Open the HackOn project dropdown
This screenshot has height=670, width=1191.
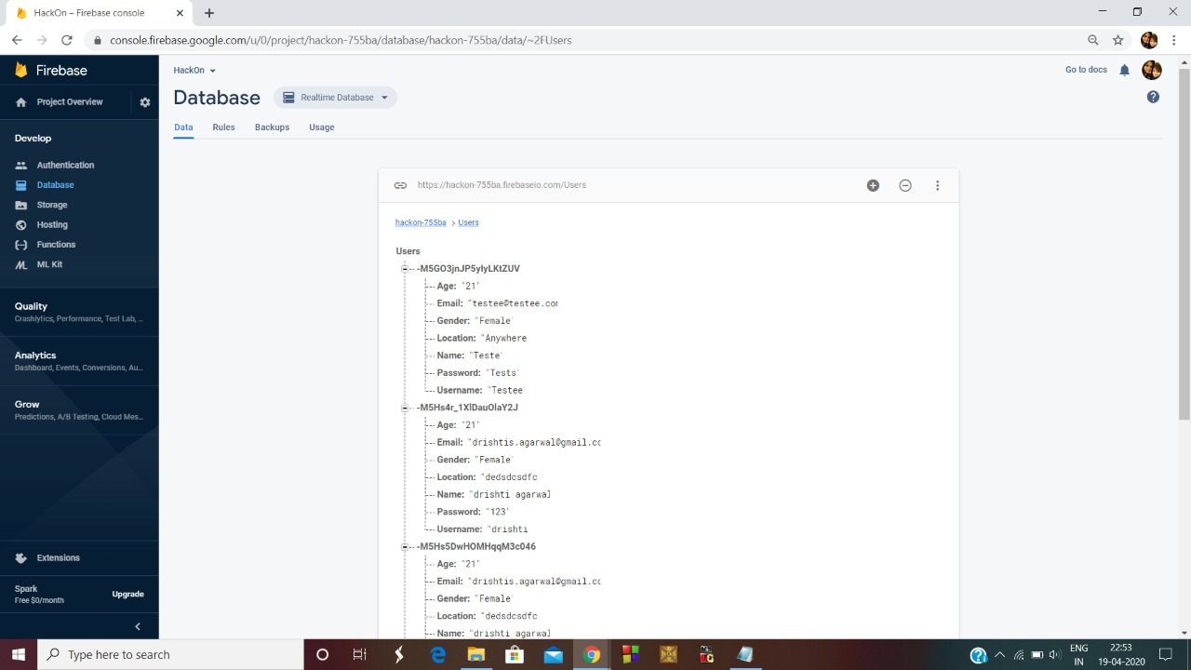(x=194, y=71)
